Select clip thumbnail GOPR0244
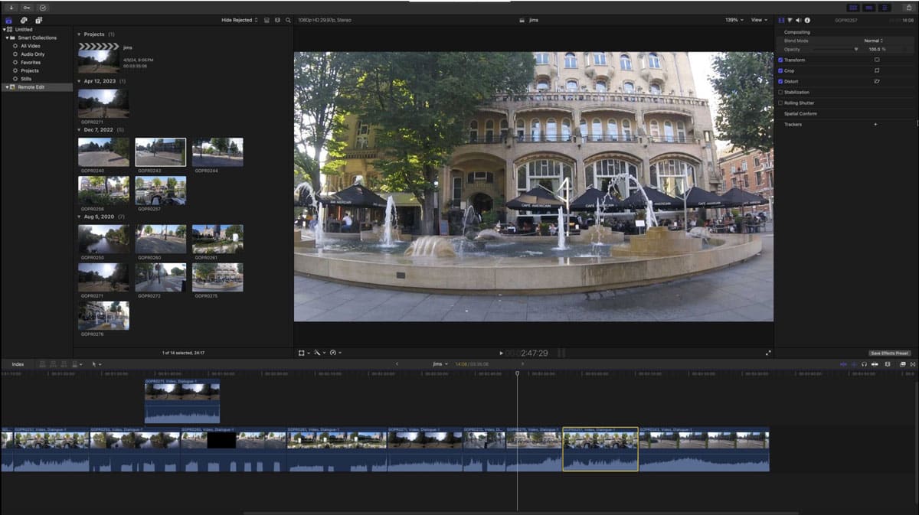919x515 pixels. (x=217, y=152)
